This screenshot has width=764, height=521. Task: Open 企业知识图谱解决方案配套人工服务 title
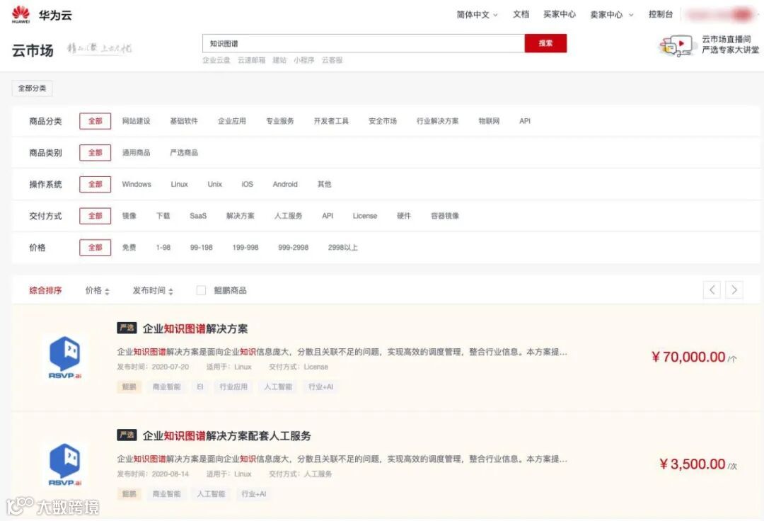(226, 436)
